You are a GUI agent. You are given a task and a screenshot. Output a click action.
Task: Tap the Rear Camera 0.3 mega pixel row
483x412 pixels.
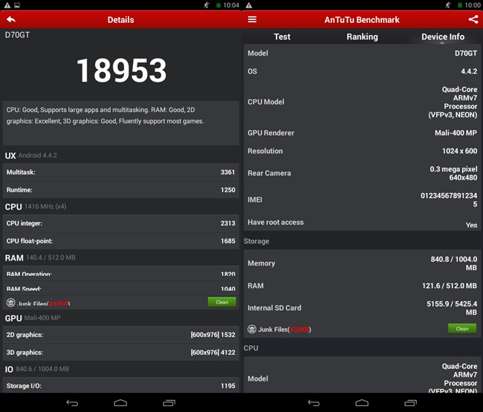363,173
